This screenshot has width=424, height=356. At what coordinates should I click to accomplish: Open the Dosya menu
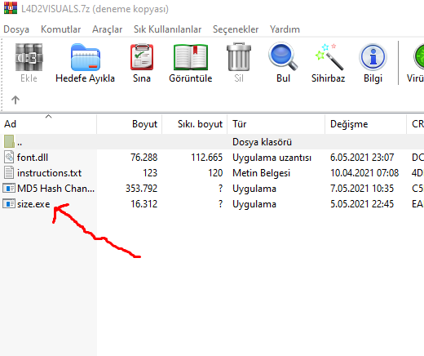pos(16,29)
